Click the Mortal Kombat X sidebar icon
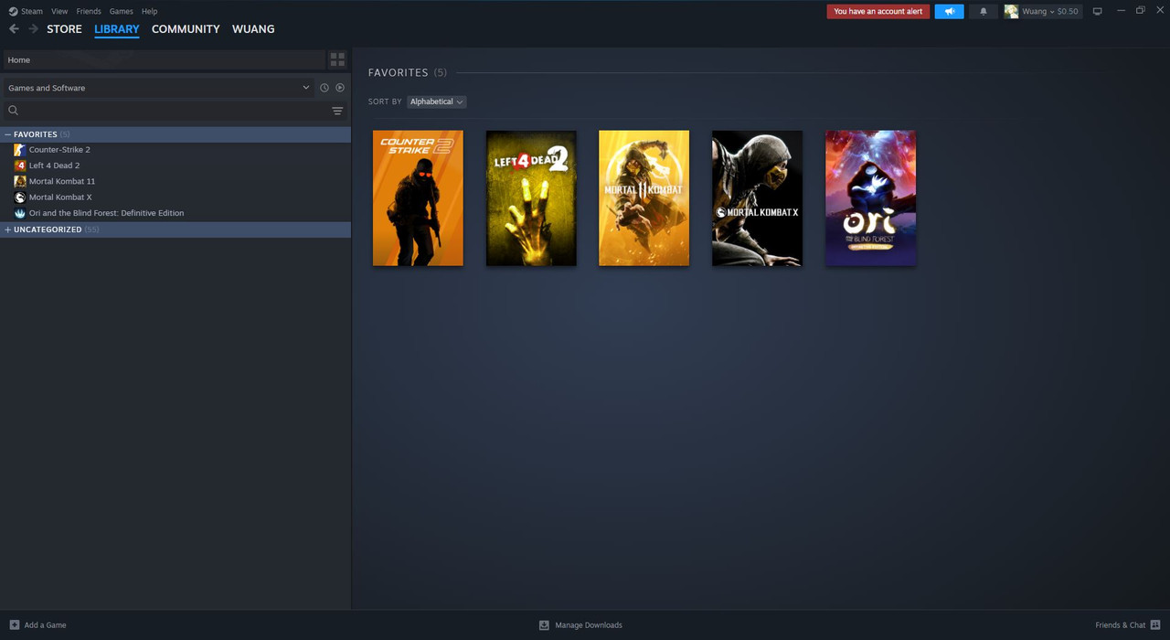Screen dimensions: 1170x640 (20, 197)
